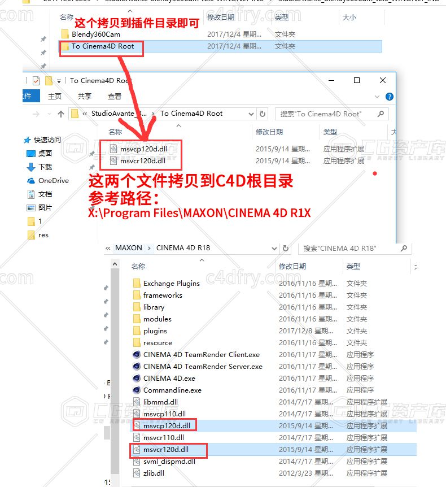Open the resource folder

click(x=152, y=342)
